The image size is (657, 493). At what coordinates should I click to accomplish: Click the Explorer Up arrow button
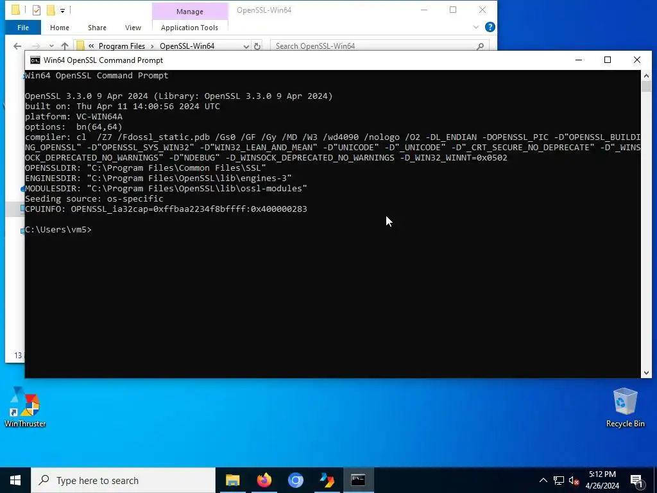point(65,46)
